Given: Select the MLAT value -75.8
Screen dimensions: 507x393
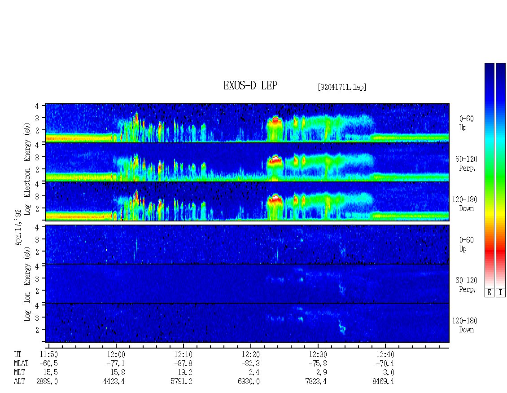Looking at the screenshot, I should tap(318, 363).
